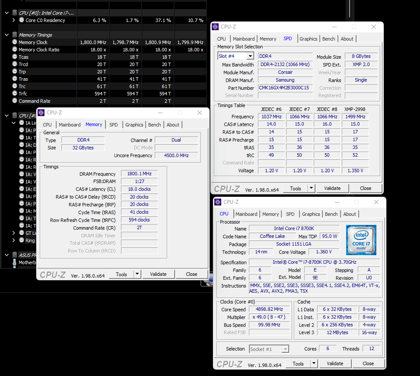Switch to About tab in CPU window
This screenshot has height=376, width=420.
[350, 214]
